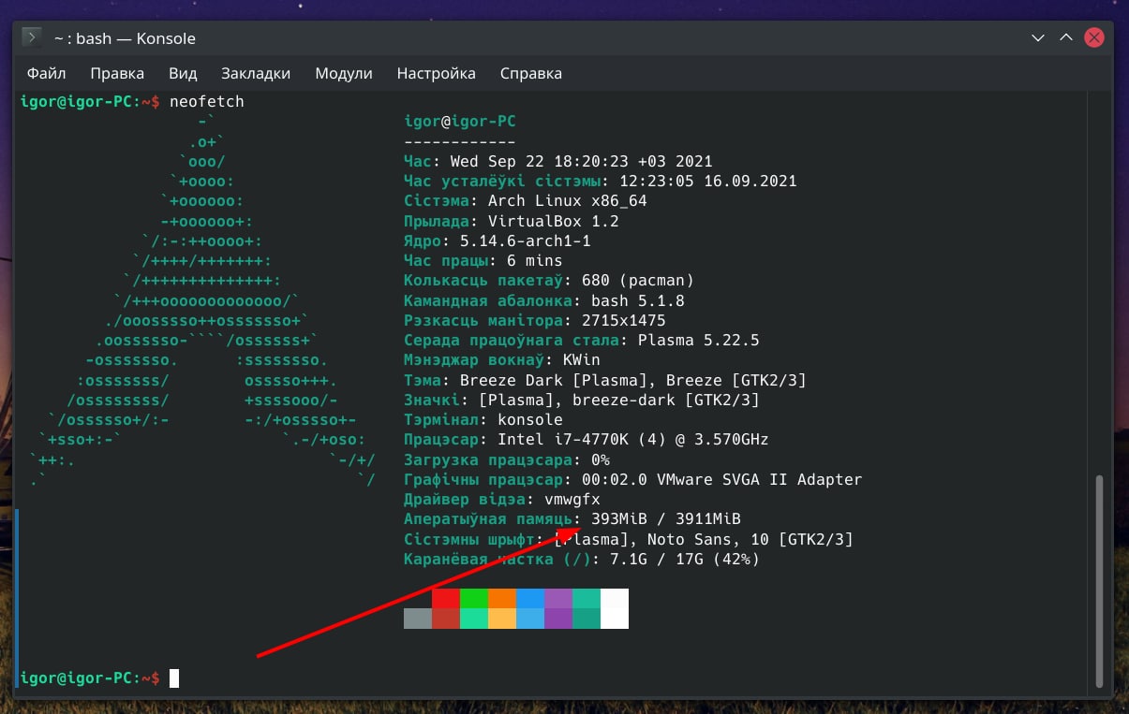The width and height of the screenshot is (1129, 714).
Task: Click the shell value 'bash 5.1.8'
Action: coord(638,300)
